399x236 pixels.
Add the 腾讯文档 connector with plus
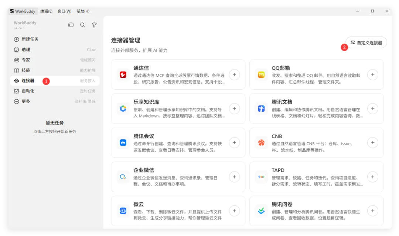372,109
